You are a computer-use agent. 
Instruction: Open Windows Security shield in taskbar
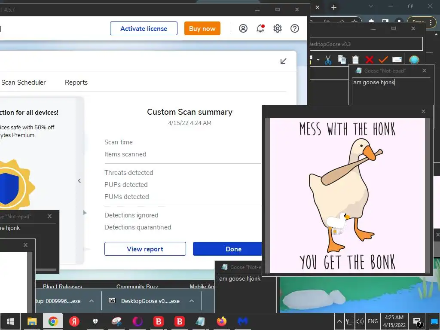(95, 321)
